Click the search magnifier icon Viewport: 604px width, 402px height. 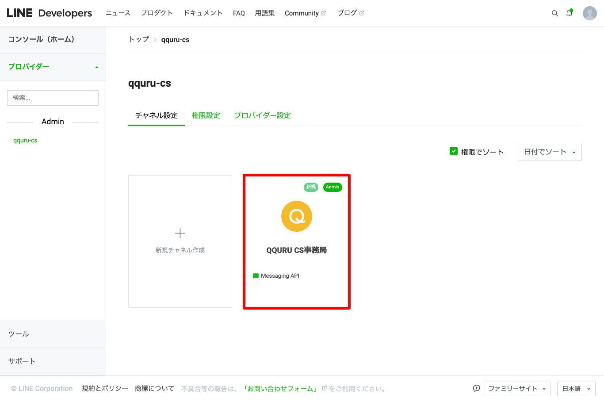tap(554, 13)
